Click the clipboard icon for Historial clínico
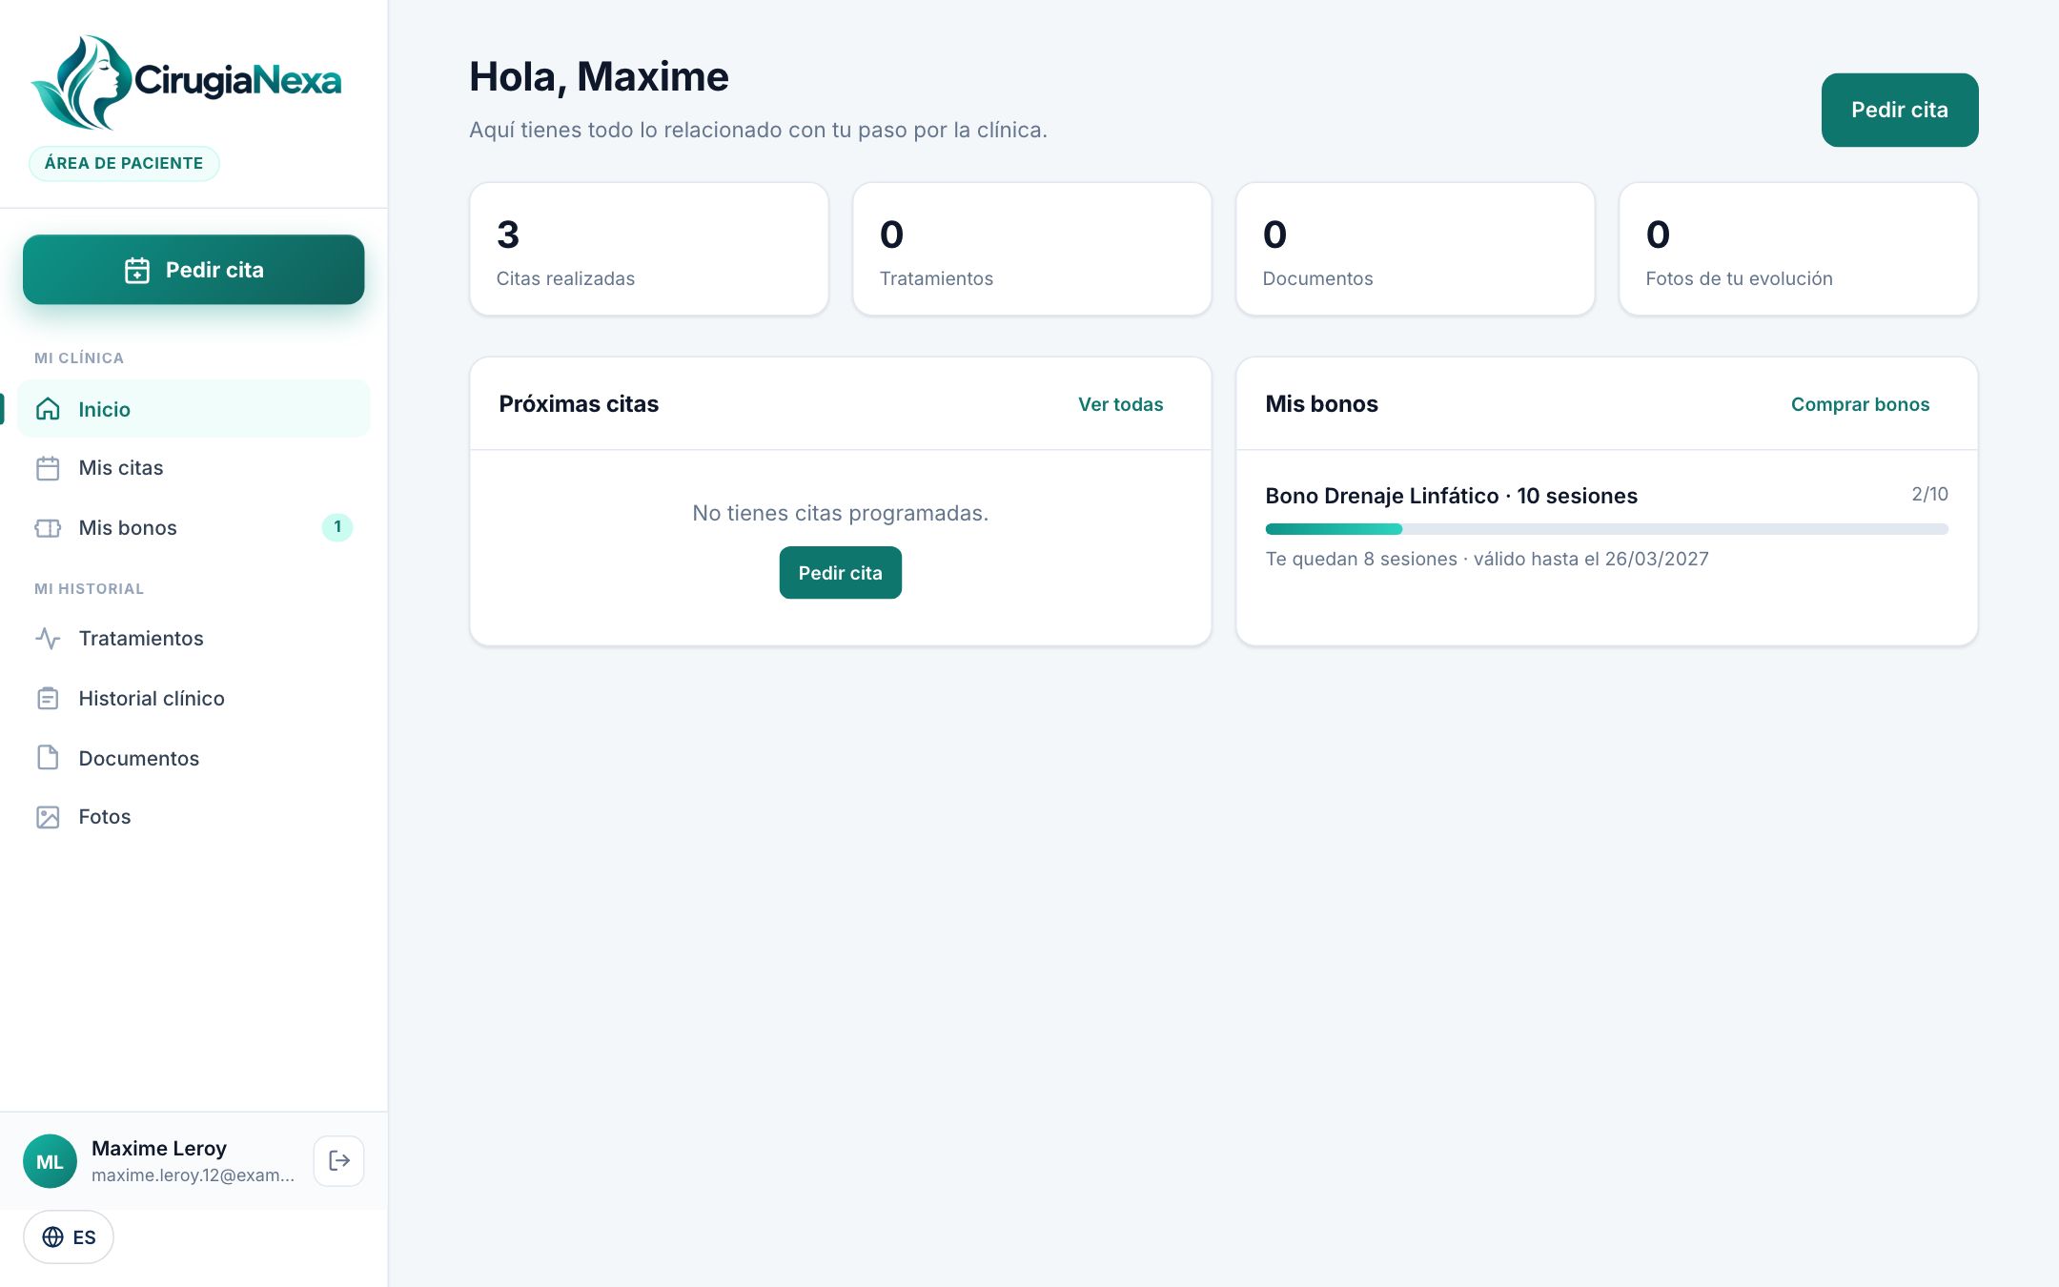Viewport: 2059px width, 1287px height. tap(48, 698)
